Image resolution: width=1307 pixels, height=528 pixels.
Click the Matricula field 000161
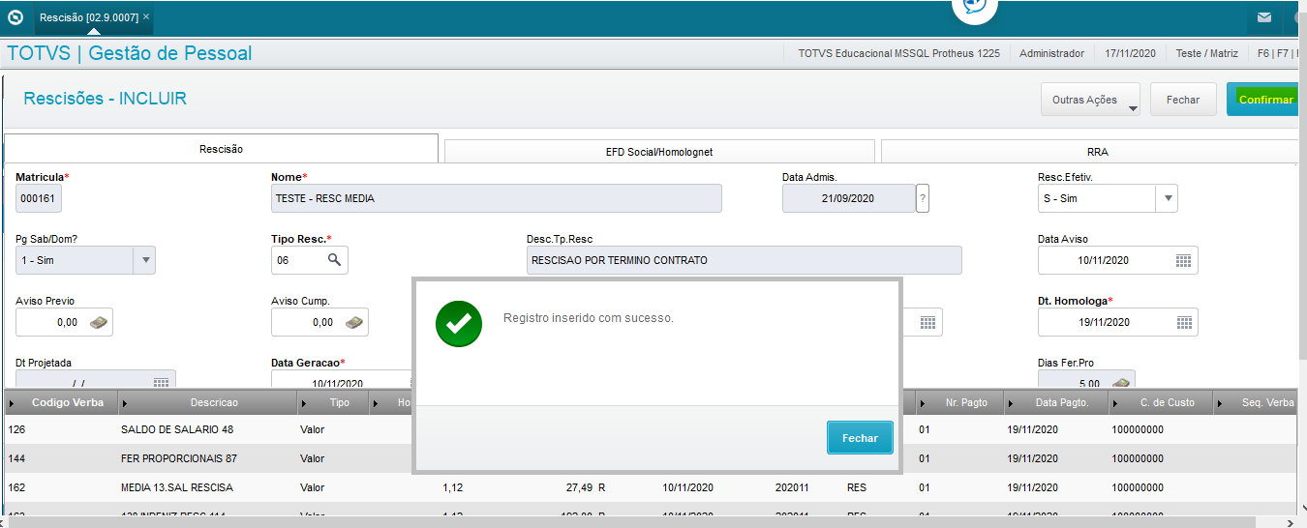[x=39, y=198]
